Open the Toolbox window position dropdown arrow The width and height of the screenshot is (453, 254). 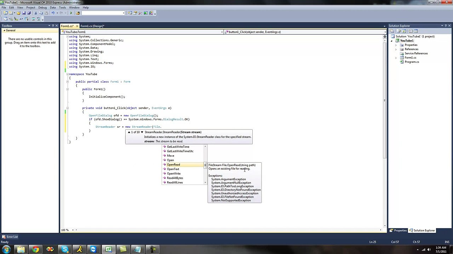point(49,26)
